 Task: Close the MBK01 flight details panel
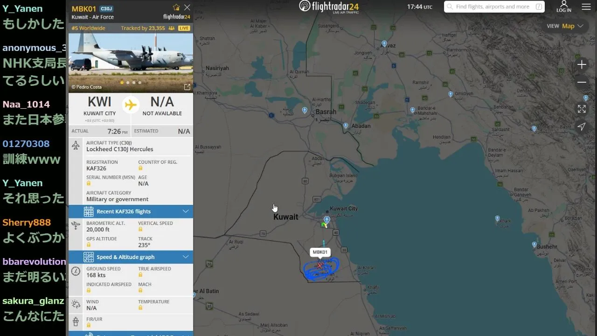pos(187,7)
